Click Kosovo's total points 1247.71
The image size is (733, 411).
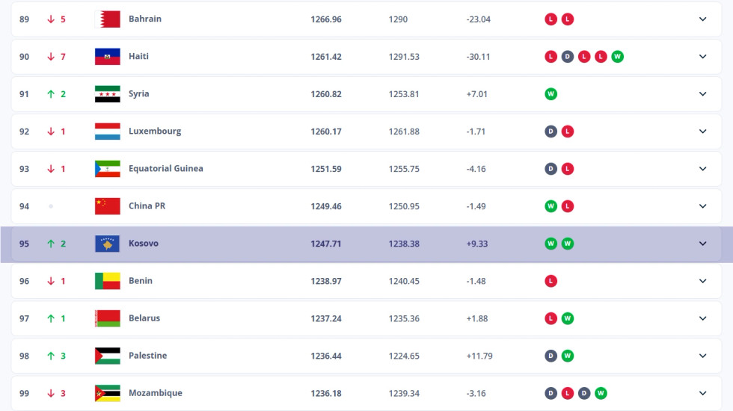pyautogui.click(x=326, y=244)
